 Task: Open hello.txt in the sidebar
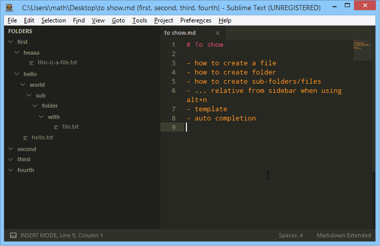click(42, 137)
